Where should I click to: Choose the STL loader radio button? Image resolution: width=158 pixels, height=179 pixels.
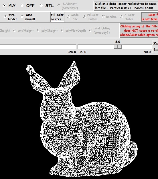(x=41, y=5)
